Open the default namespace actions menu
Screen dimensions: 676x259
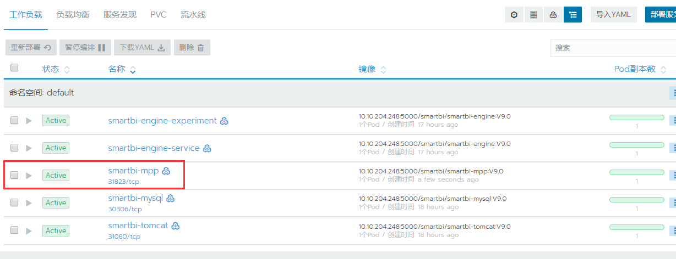pos(672,93)
